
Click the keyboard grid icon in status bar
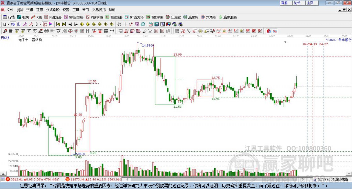click(x=3, y=179)
